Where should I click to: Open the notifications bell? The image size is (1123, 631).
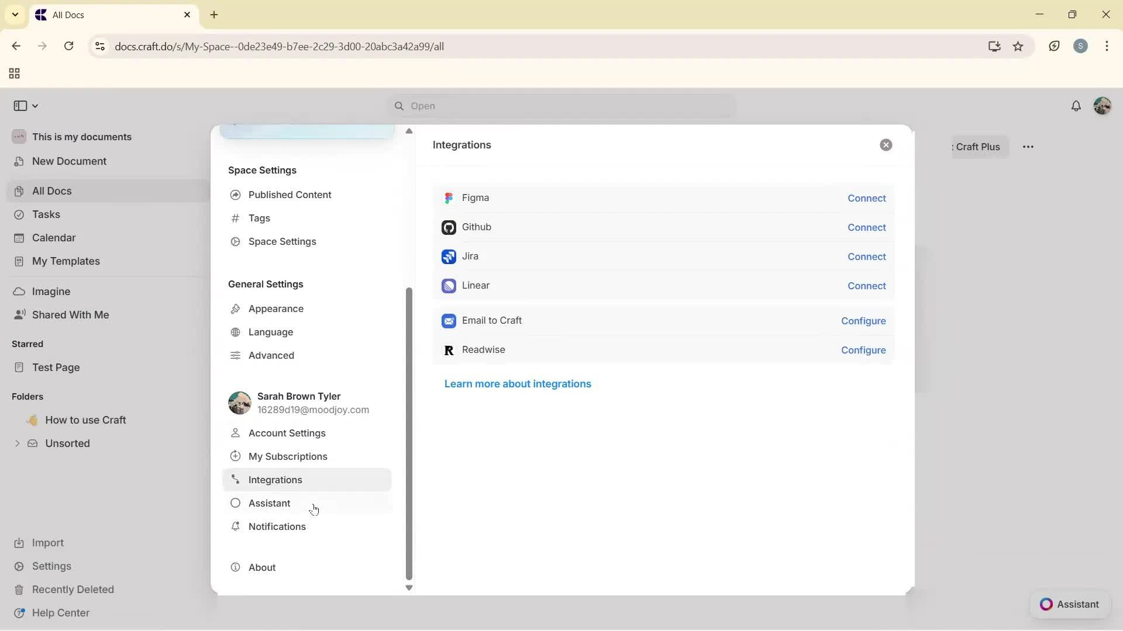coord(1077,106)
